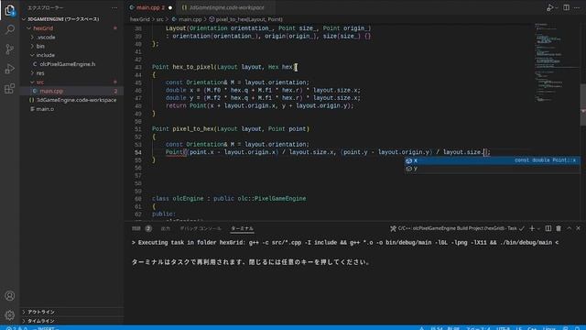Screen dimensions: 586x330
Task: Open the Extensions view
Action: [10, 89]
